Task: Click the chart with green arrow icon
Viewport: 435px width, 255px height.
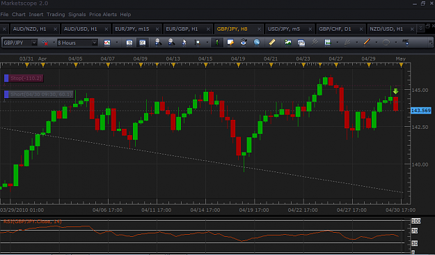Action: (328, 42)
